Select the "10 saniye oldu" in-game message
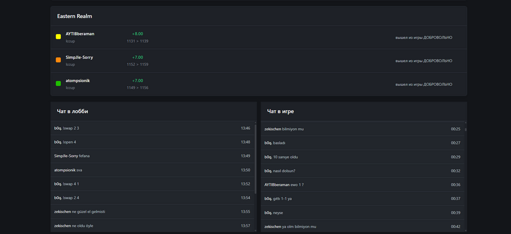Screen dimensions: 511x234 [x=286, y=157]
